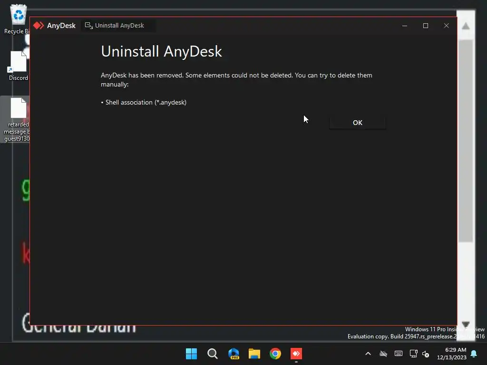This screenshot has height=365, width=487.
Task: Click the muted volume tray icon
Action: 426,354
